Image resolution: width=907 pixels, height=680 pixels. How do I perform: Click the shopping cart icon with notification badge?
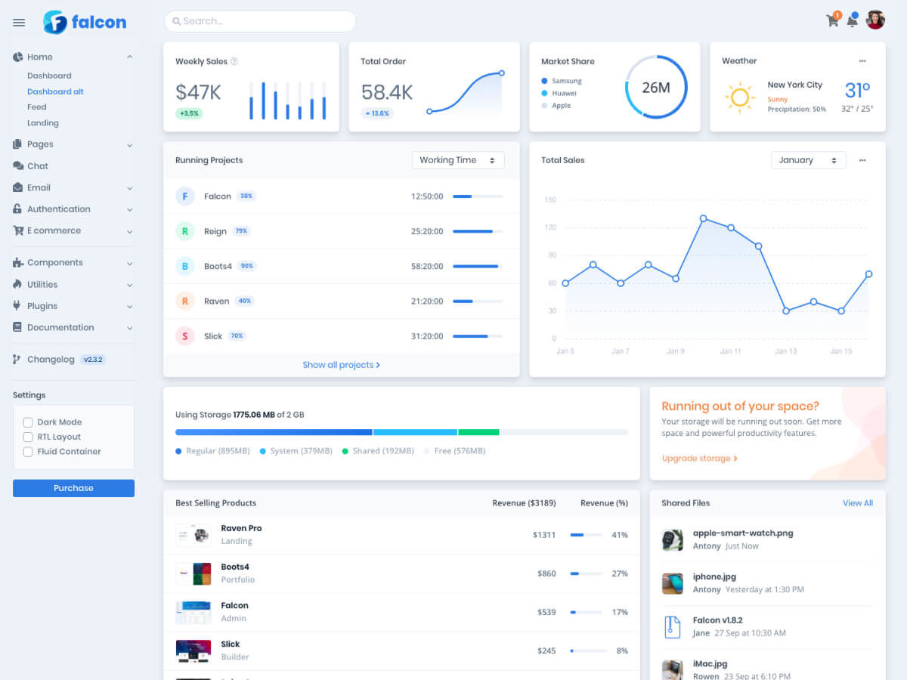pos(831,20)
